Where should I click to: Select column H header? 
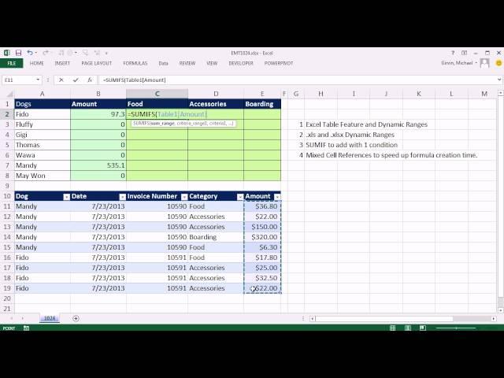coord(321,94)
